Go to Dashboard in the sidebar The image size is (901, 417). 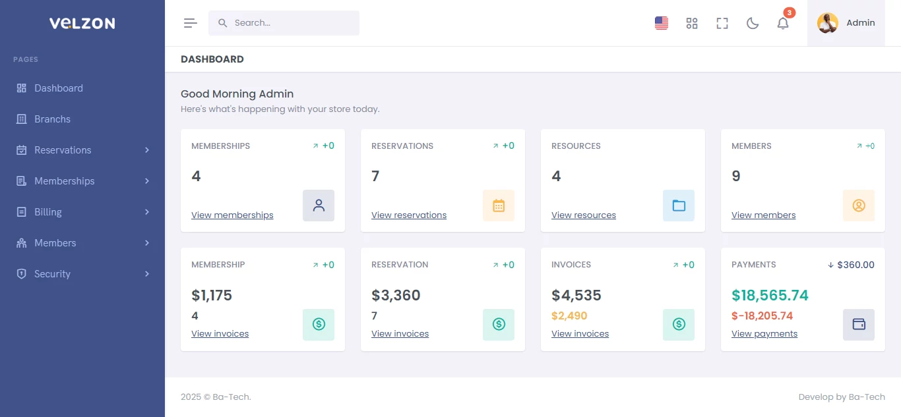[59, 88]
